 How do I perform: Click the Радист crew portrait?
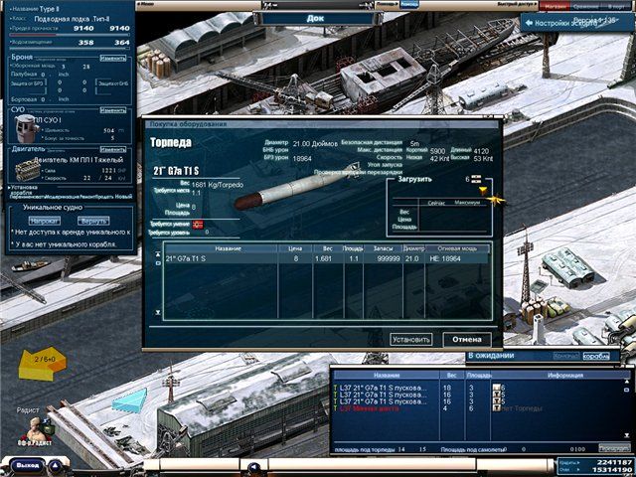coord(34,427)
